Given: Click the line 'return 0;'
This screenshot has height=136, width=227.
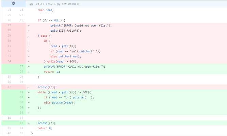Looking at the screenshot, I should (x=45, y=128).
